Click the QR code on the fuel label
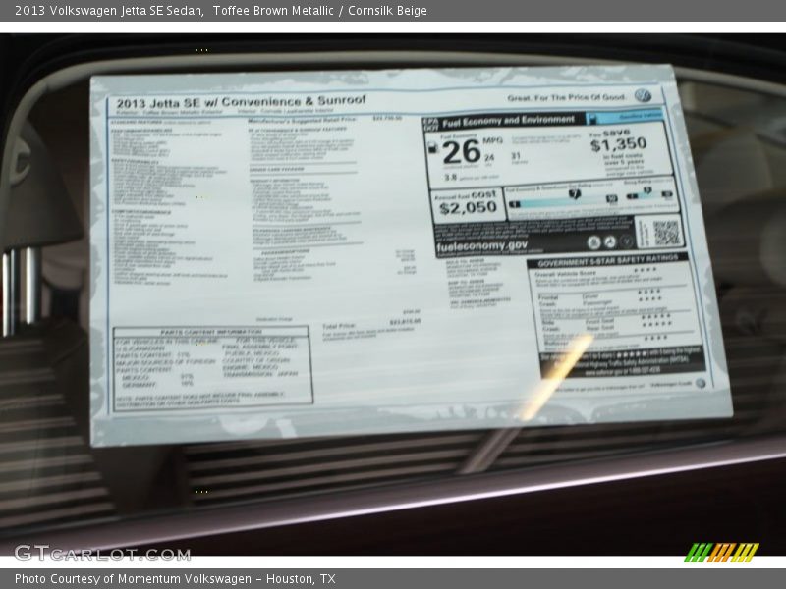The height and width of the screenshot is (589, 786). [665, 233]
